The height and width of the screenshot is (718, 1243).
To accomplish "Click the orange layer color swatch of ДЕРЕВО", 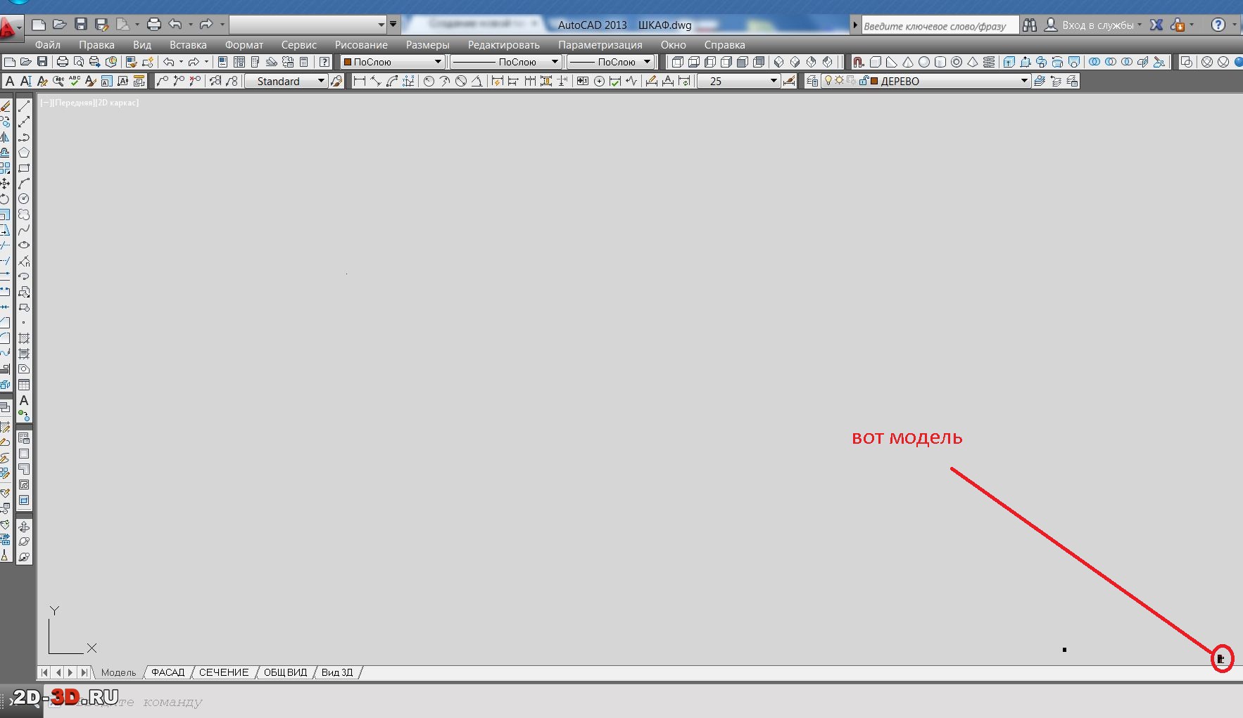I will point(874,81).
